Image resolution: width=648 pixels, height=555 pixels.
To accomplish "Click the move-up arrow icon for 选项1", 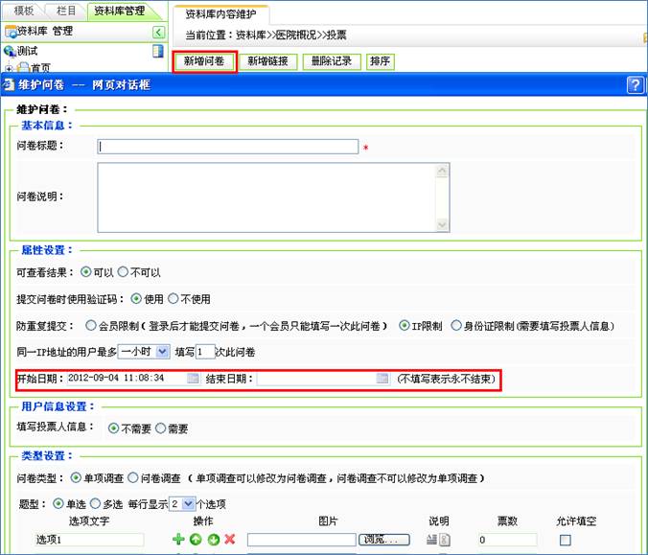I will coord(196,540).
